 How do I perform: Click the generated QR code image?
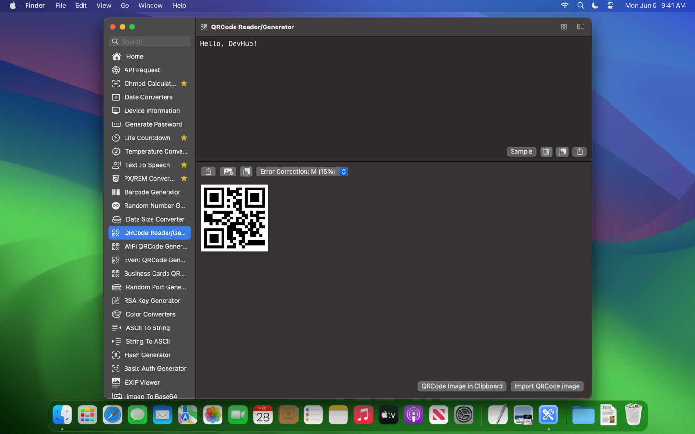pyautogui.click(x=235, y=218)
